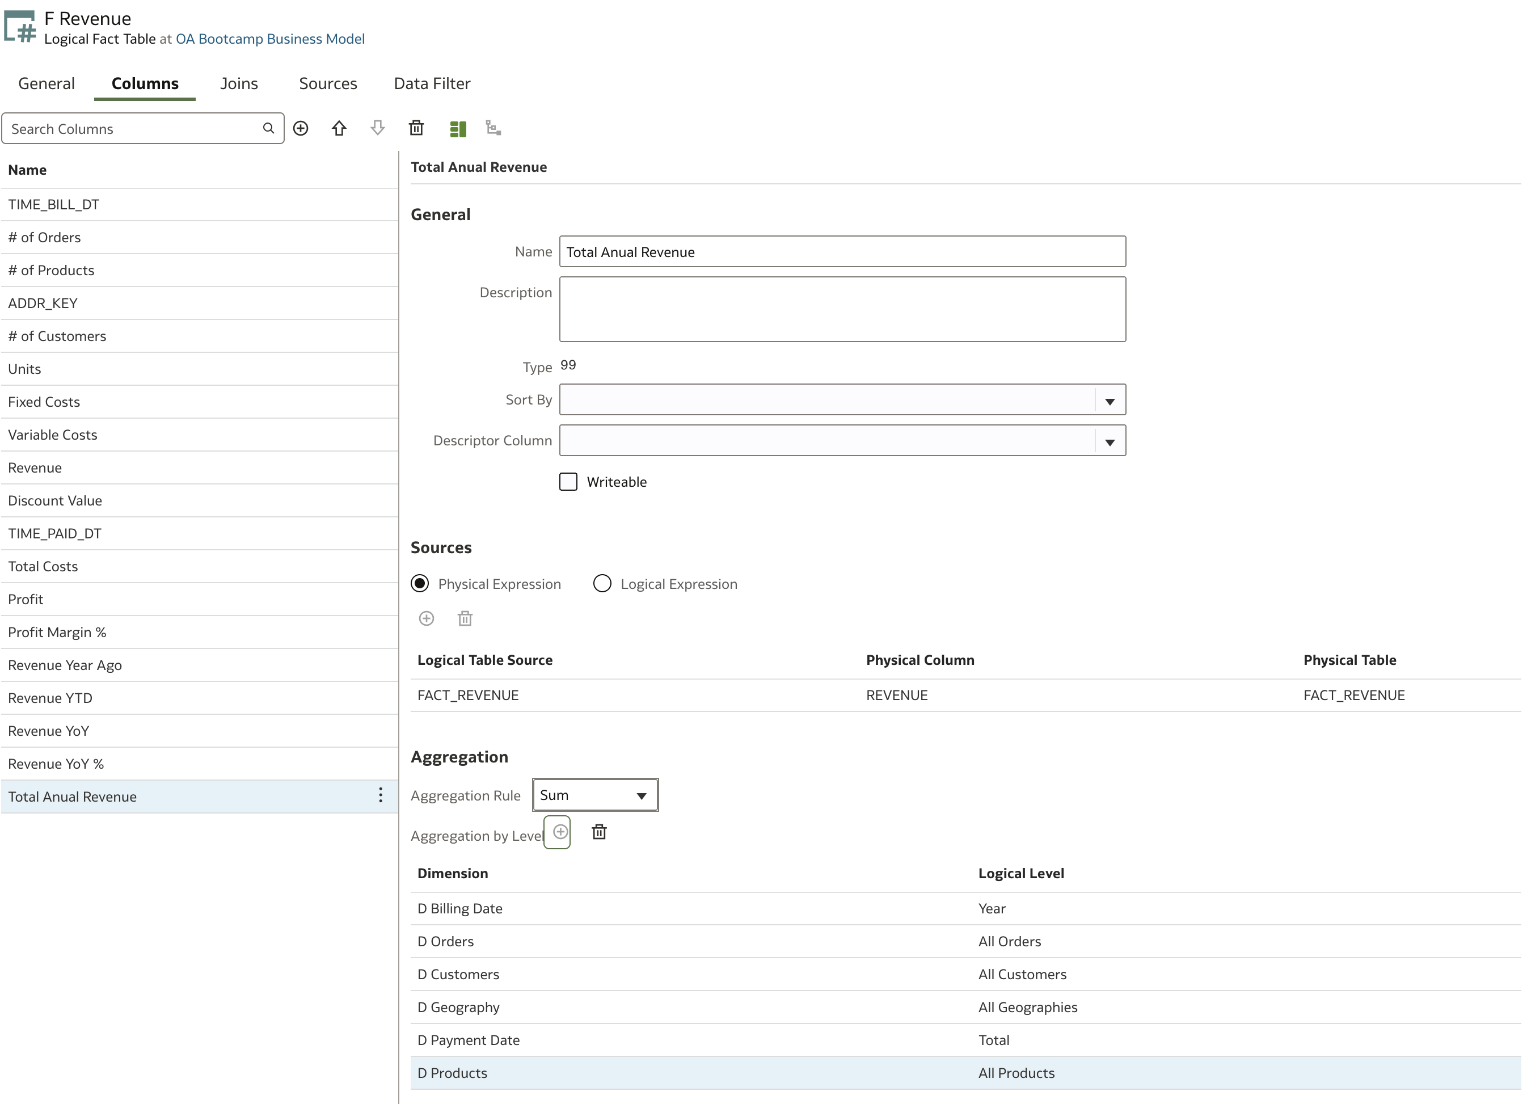Open the Data Filter tab
1527x1104 pixels.
tap(432, 83)
